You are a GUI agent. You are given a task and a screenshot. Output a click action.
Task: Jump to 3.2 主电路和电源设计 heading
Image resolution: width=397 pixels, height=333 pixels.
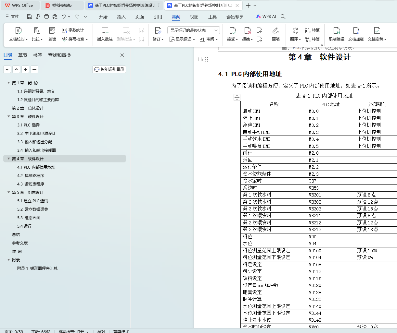[36, 133]
